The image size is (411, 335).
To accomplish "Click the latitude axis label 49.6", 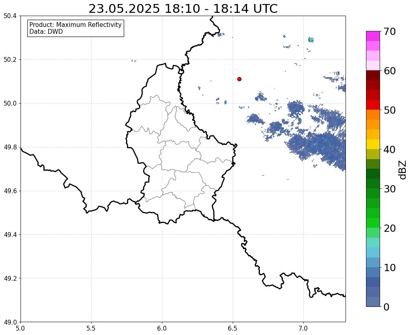I will (10, 191).
